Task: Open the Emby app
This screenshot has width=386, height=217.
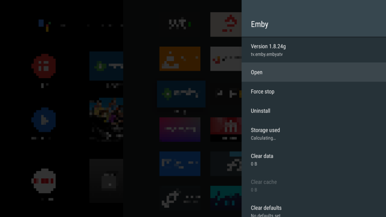Action: (x=313, y=72)
